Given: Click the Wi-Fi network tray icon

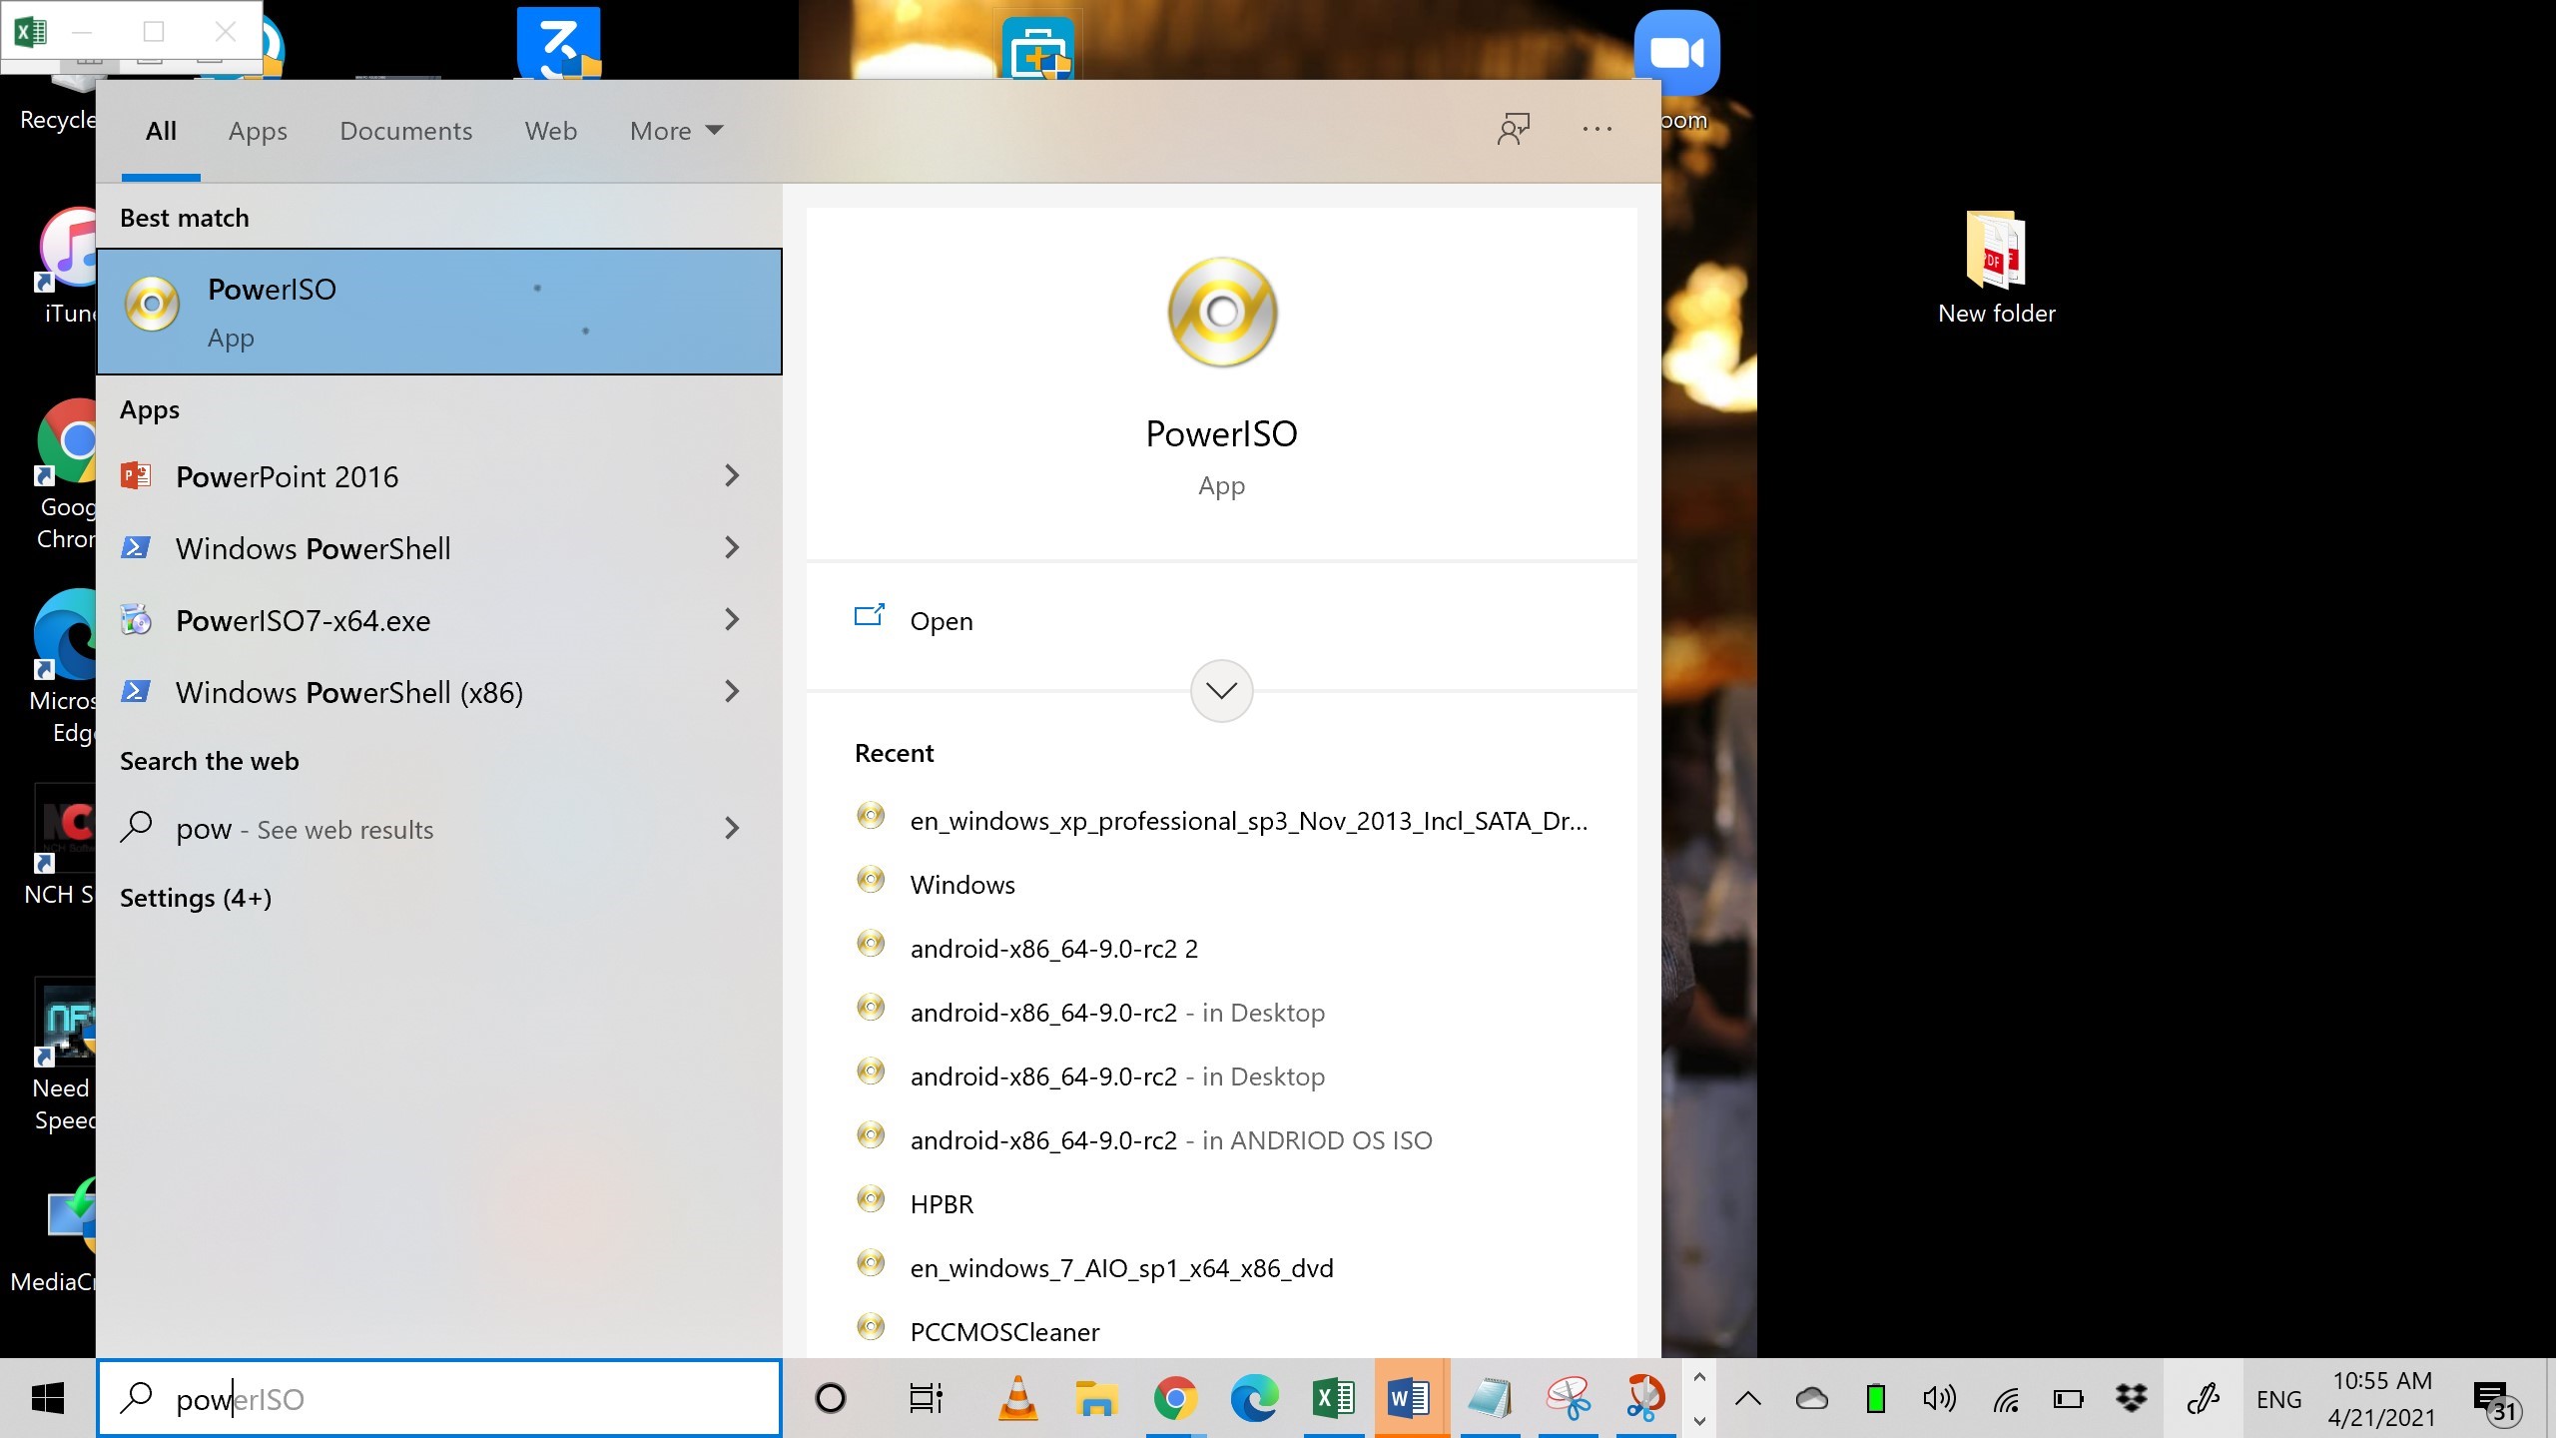Looking at the screenshot, I should coord(2005,1399).
